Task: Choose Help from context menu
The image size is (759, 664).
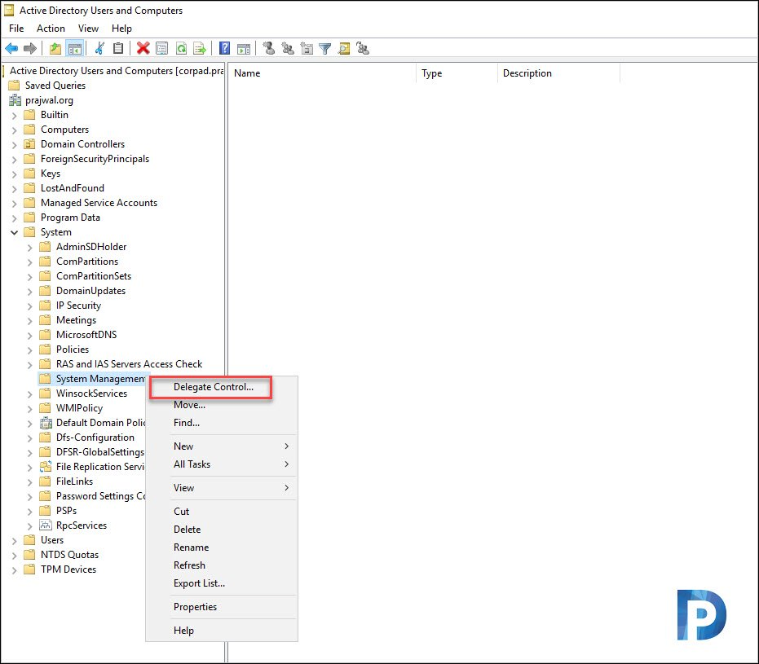Action: [x=222, y=631]
